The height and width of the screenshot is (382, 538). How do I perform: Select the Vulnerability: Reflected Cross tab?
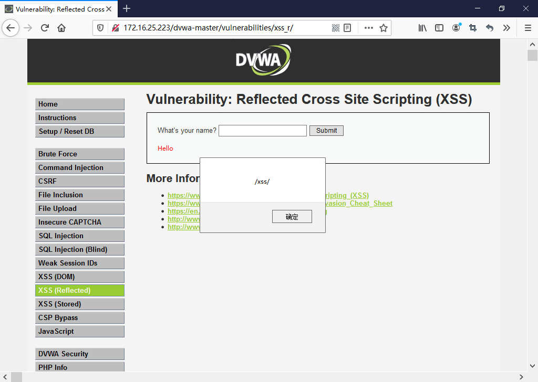59,9
